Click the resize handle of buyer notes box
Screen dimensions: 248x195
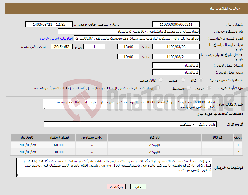(x=18, y=175)
